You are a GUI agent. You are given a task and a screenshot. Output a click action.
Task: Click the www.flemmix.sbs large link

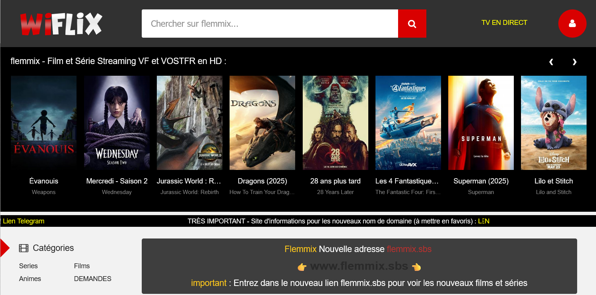click(359, 266)
